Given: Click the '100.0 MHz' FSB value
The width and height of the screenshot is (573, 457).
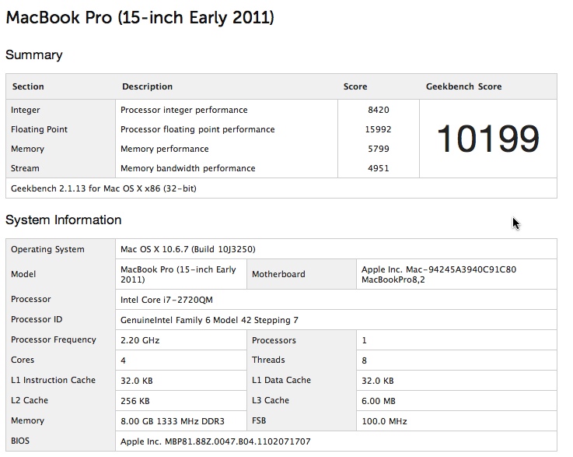Looking at the screenshot, I should (x=384, y=421).
